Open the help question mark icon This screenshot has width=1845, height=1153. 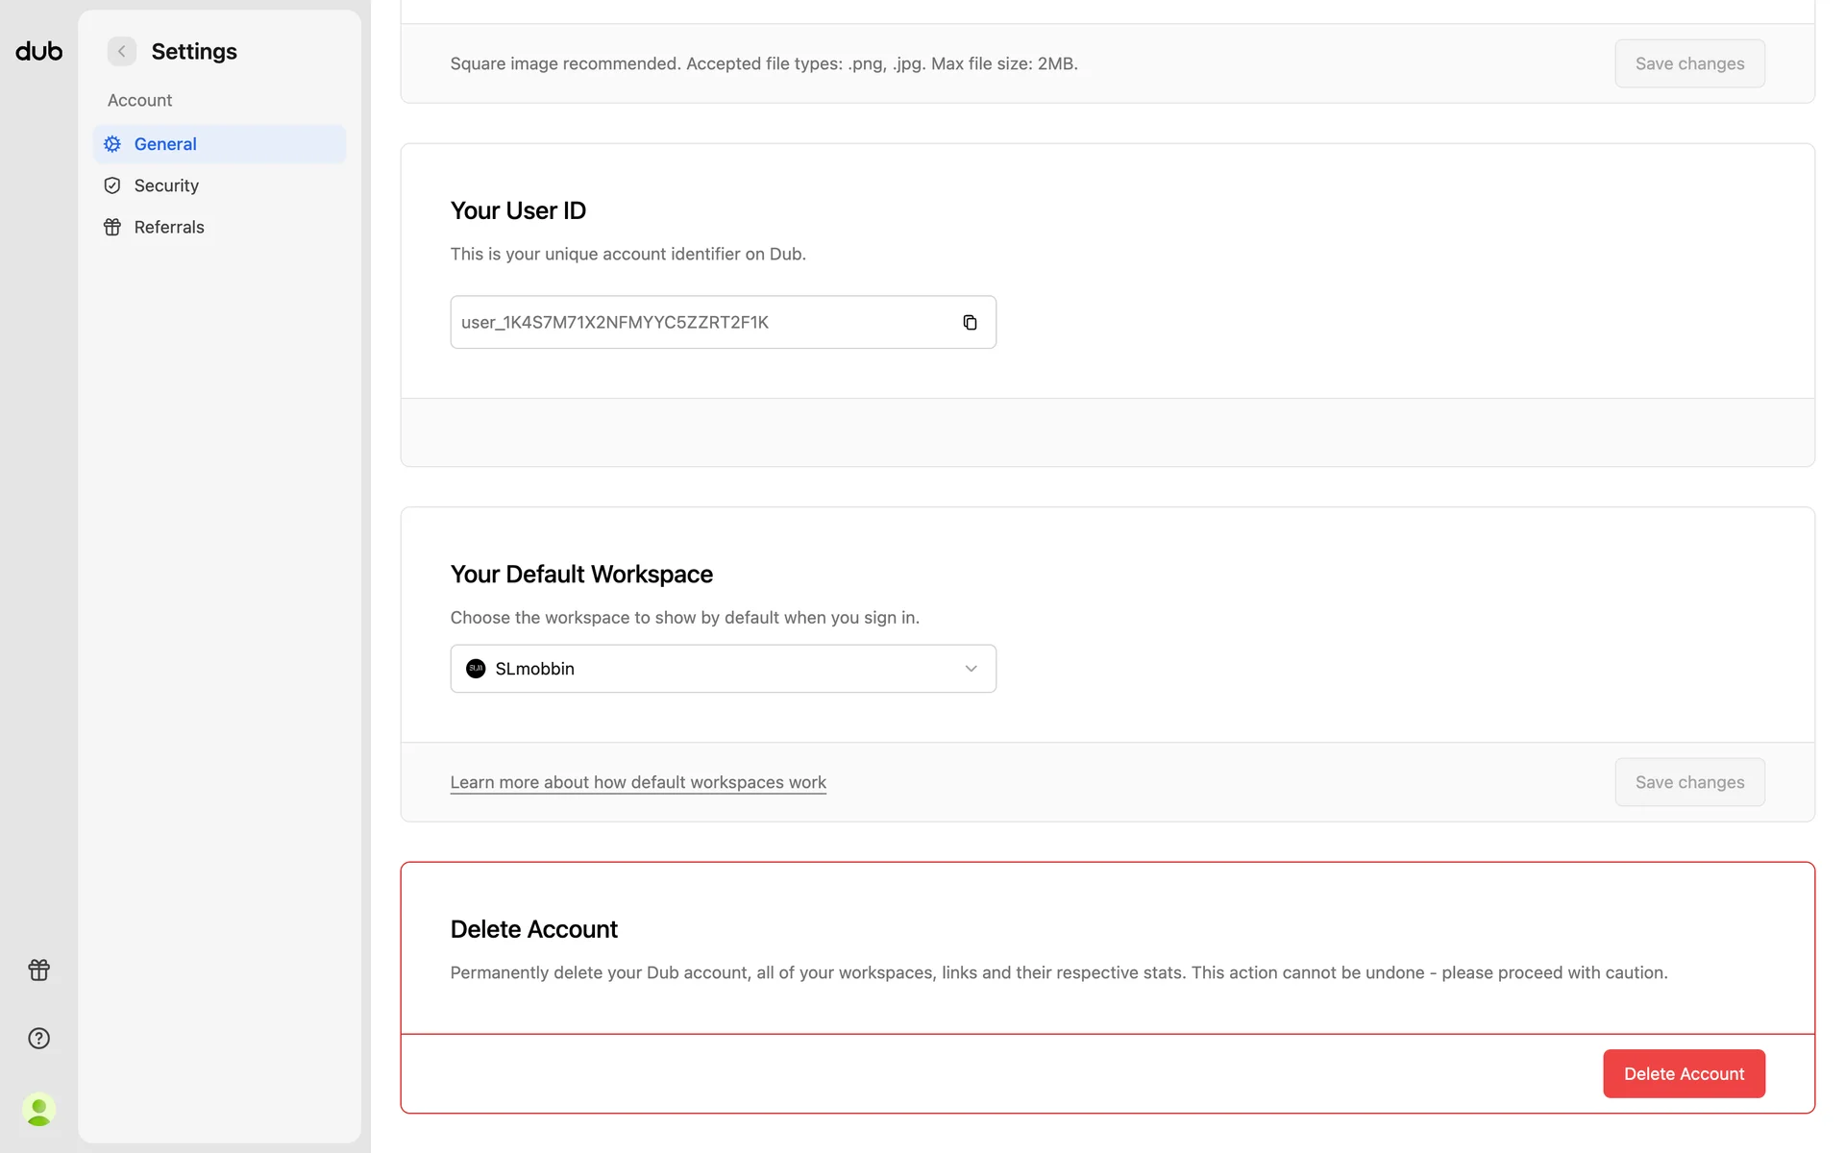(x=38, y=1038)
